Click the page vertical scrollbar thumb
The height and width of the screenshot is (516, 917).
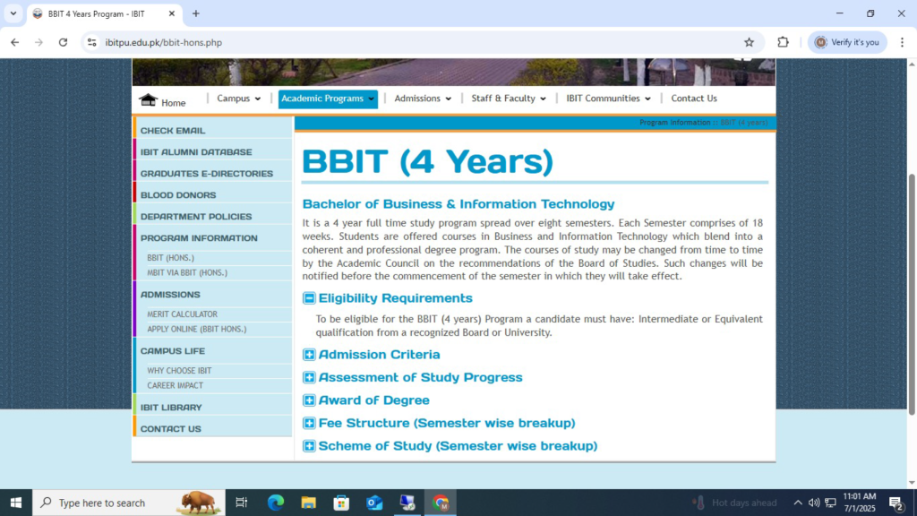click(911, 294)
